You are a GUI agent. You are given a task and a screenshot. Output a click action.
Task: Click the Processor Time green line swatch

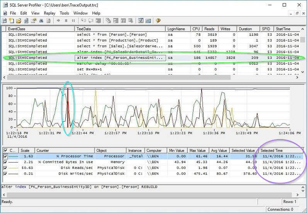(x=13, y=156)
